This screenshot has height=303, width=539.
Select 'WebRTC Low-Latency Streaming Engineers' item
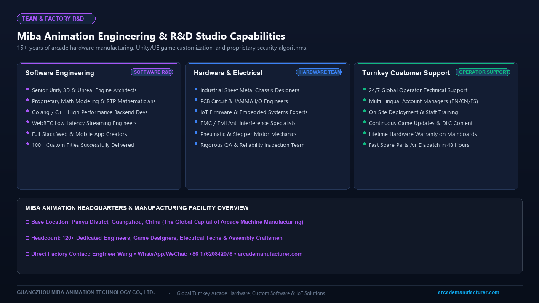coord(84,123)
